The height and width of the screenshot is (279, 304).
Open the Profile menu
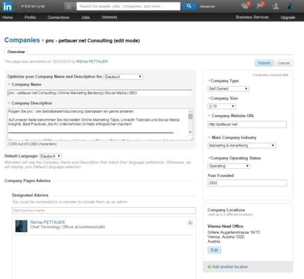30,17
